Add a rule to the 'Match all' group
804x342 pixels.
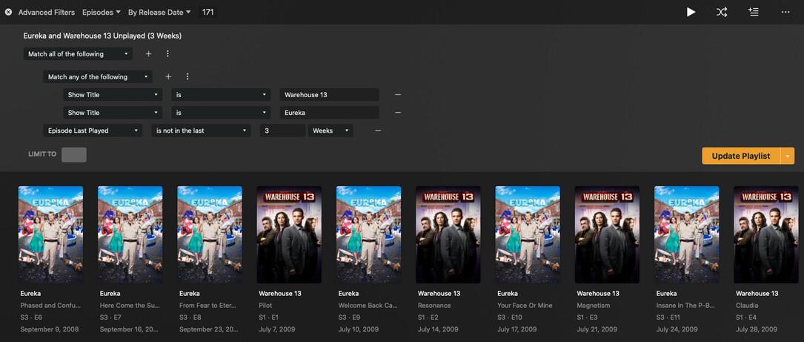pyautogui.click(x=148, y=54)
